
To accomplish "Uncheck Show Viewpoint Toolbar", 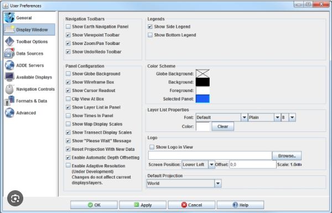I will coord(68,35).
